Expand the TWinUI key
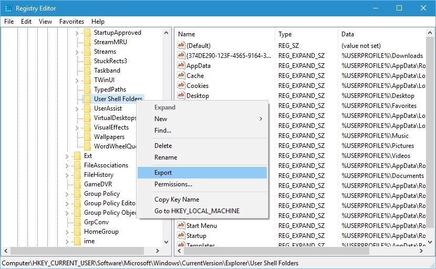The height and width of the screenshot is (269, 436). [x=77, y=81]
